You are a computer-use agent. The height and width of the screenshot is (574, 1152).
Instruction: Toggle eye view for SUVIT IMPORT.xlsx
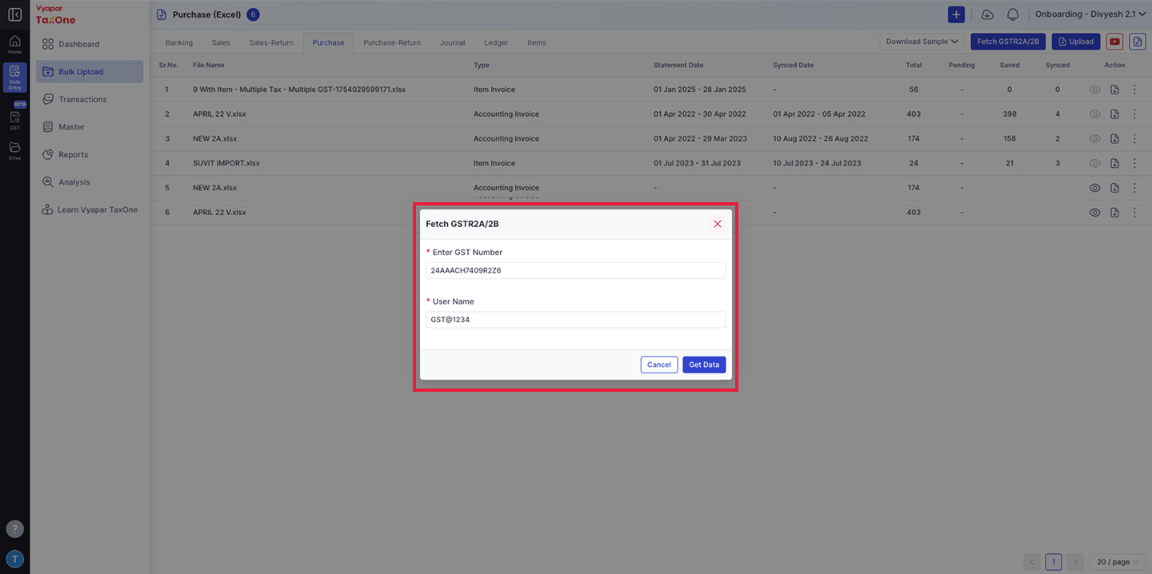point(1094,163)
